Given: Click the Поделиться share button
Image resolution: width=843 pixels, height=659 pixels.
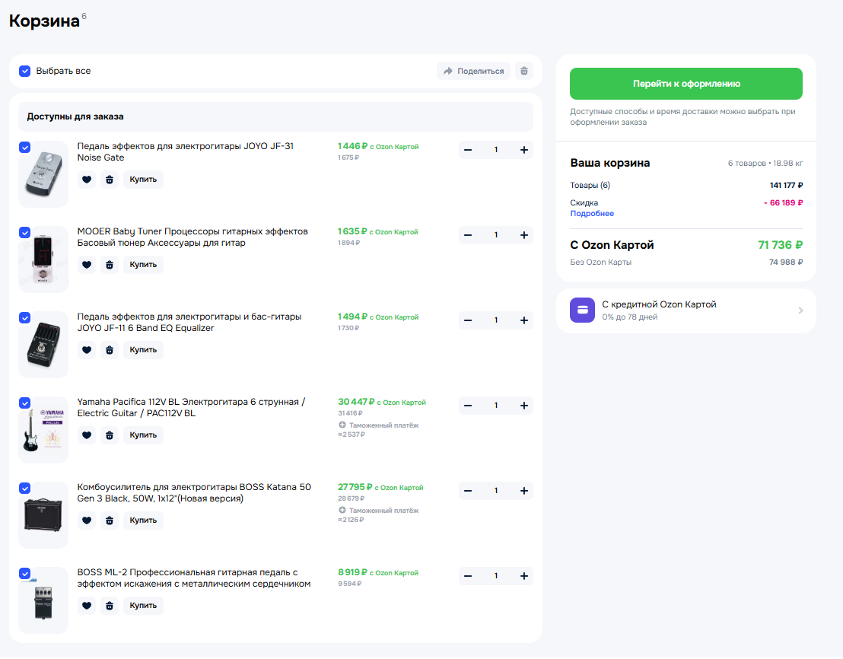Looking at the screenshot, I should tap(473, 71).
